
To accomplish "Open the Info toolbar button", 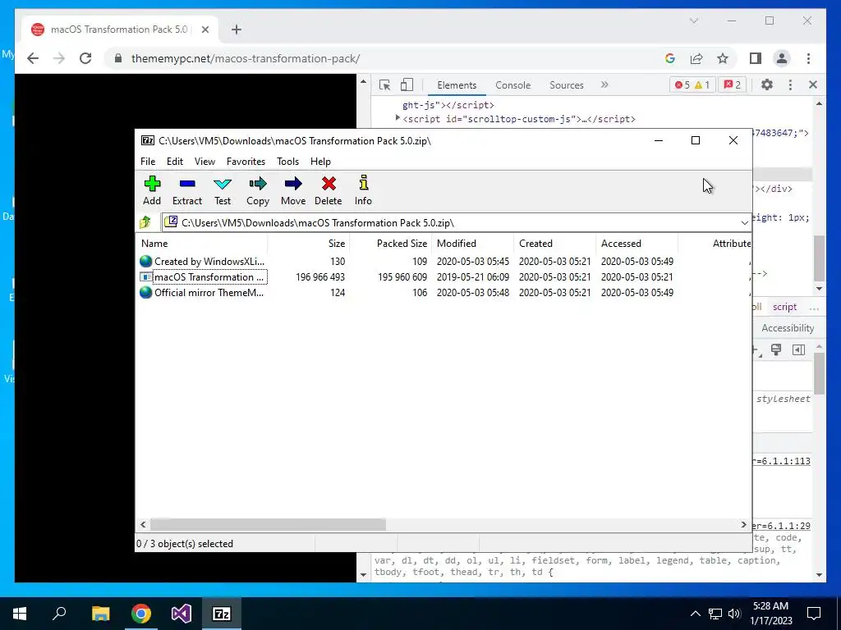I will pos(363,190).
